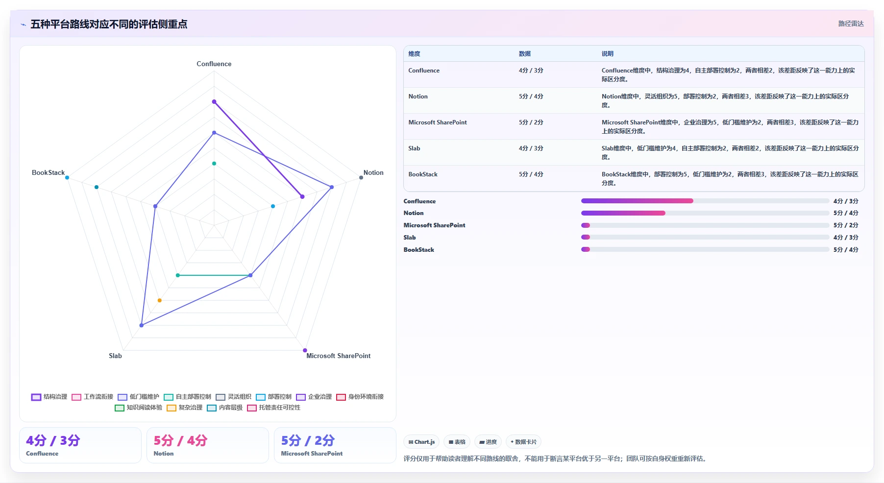Click the Slab label above the progress bars
Screen dimensions: 884x483
click(410, 238)
